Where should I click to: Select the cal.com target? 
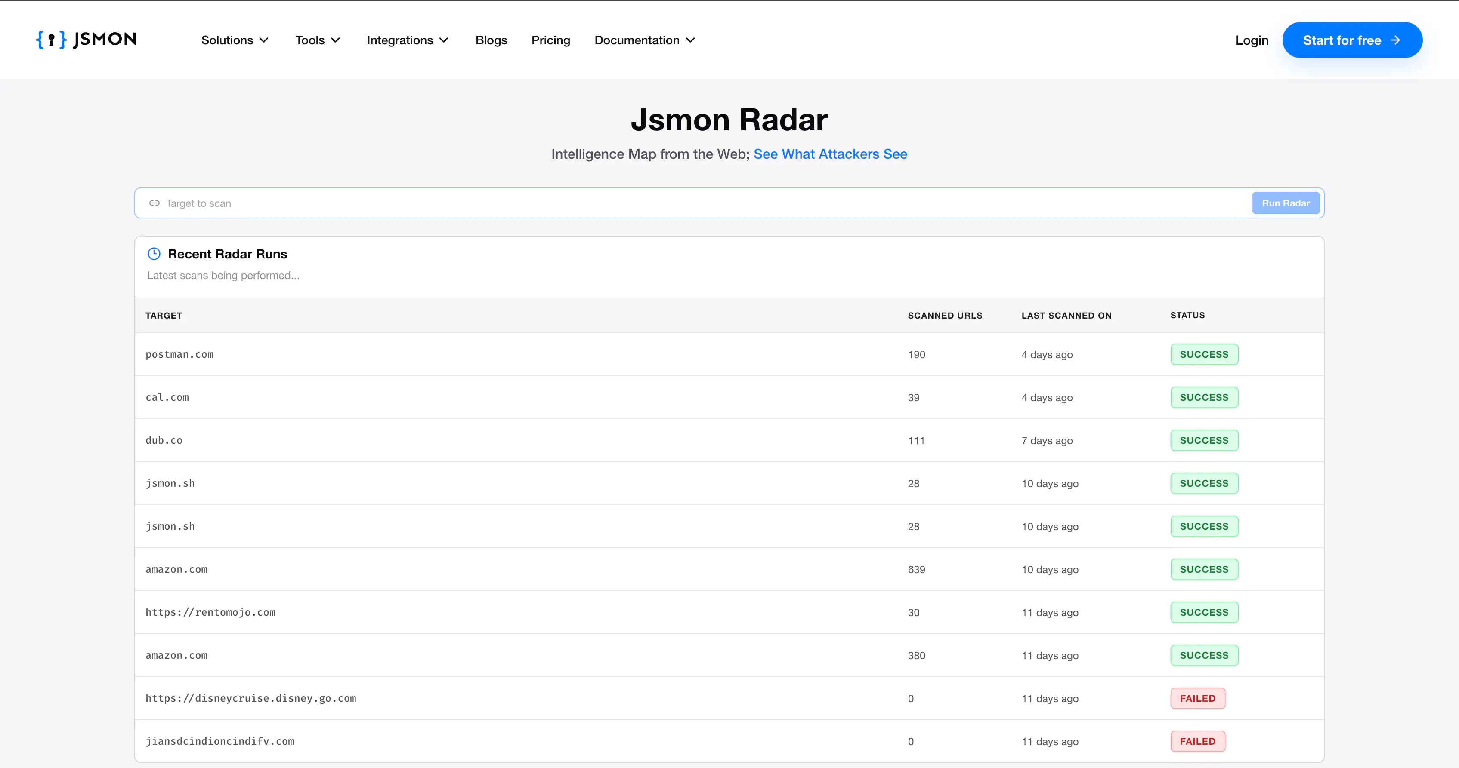click(167, 397)
